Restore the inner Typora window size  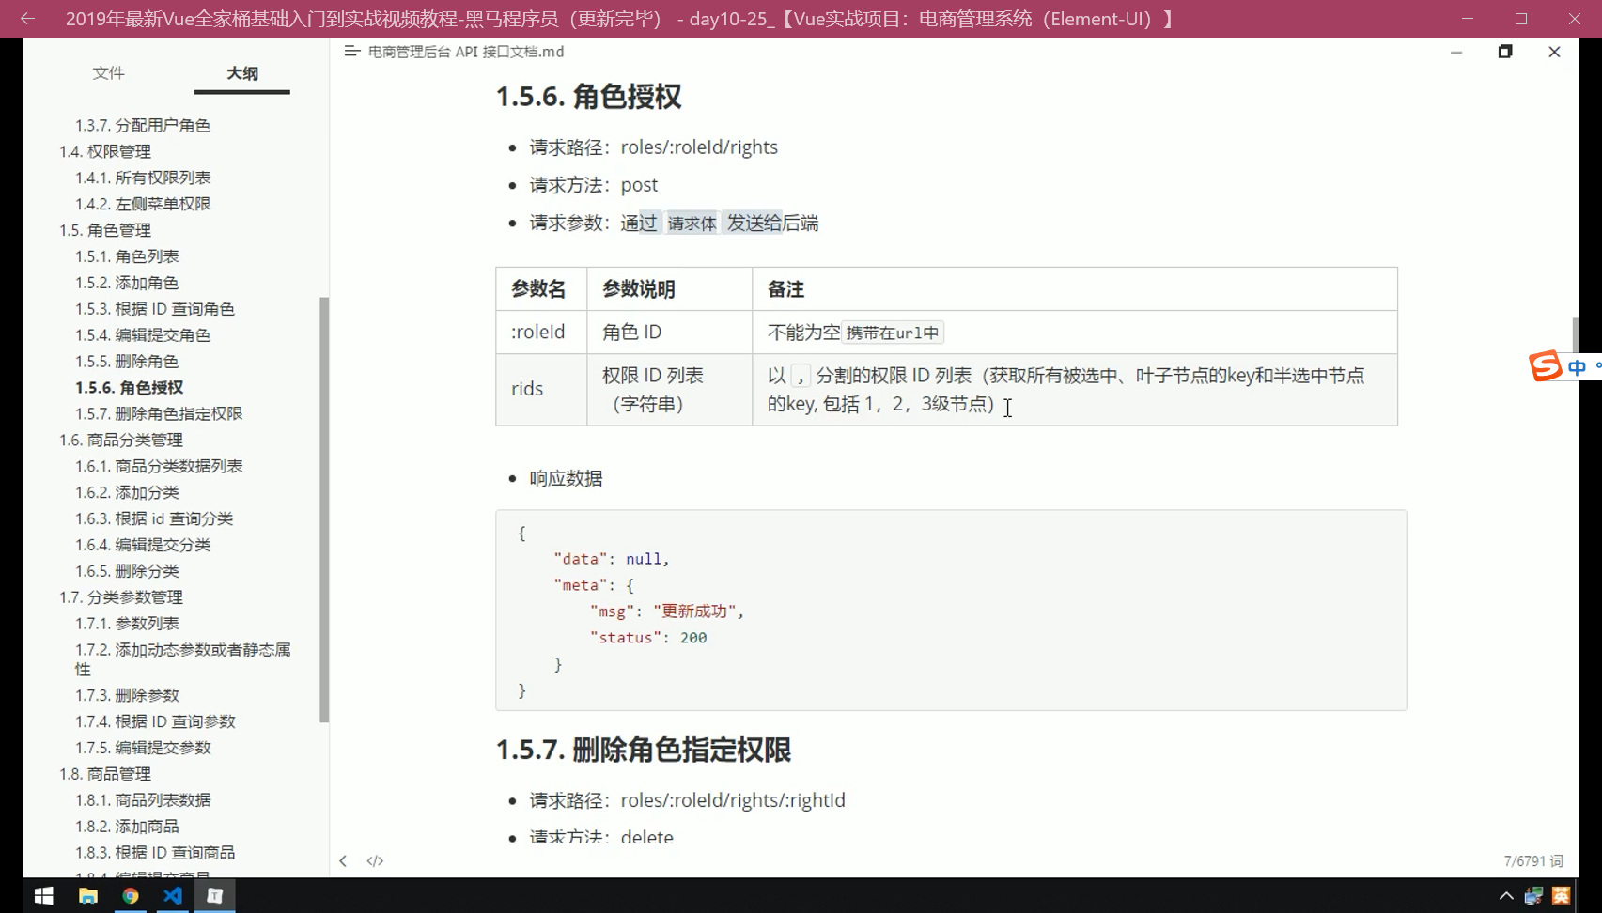(x=1505, y=52)
